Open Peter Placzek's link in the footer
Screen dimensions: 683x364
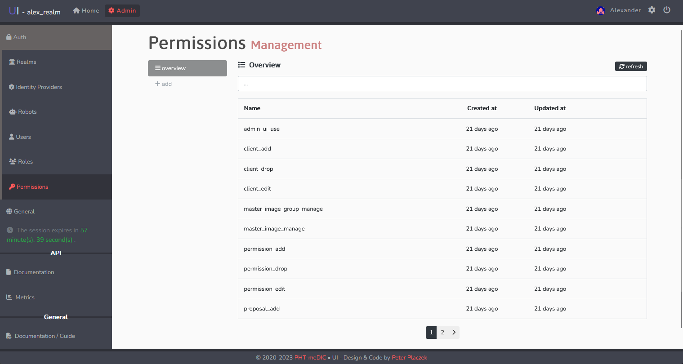click(x=409, y=357)
